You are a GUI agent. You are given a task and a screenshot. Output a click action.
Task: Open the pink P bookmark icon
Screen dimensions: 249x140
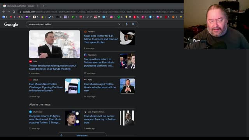pos(143,17)
